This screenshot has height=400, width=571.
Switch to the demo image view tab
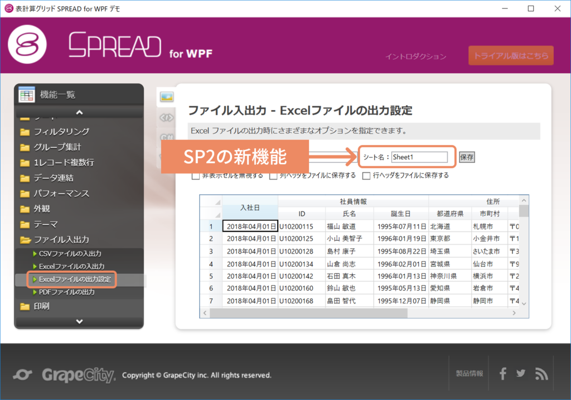pos(167,97)
